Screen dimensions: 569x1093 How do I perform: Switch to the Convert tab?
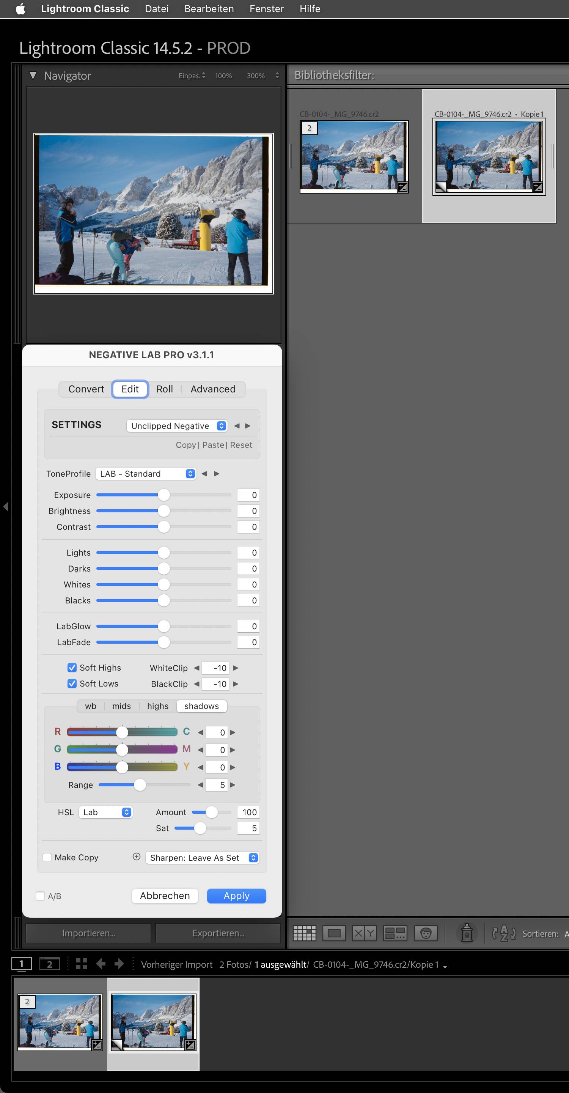[x=86, y=389]
